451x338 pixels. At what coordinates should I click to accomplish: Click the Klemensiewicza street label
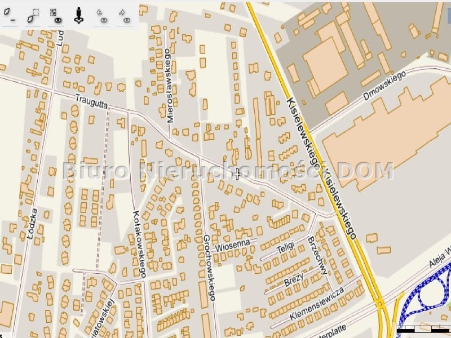click(316, 304)
